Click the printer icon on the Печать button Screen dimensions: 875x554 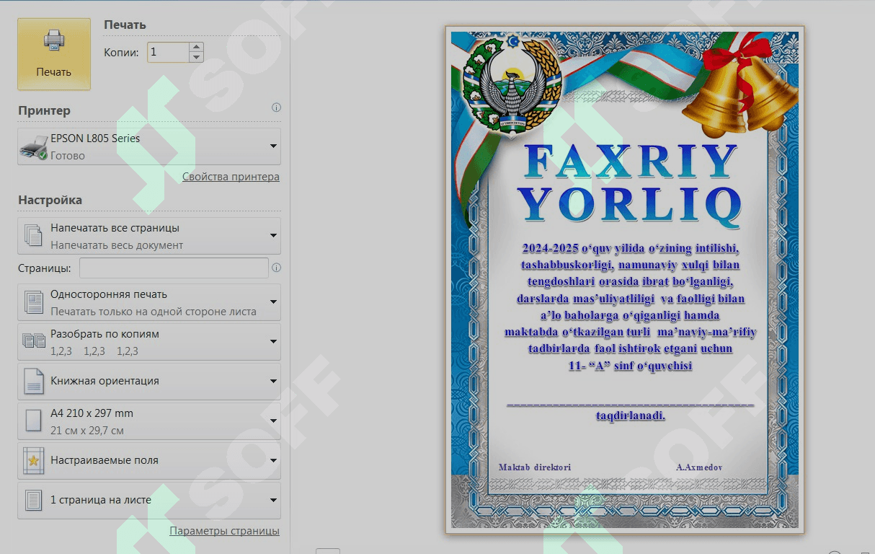[x=54, y=40]
